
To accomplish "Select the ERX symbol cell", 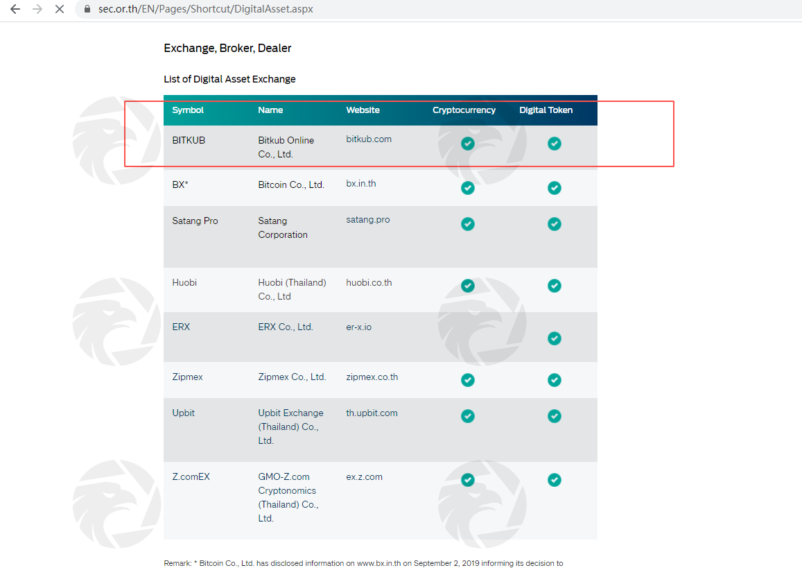I will (x=181, y=327).
